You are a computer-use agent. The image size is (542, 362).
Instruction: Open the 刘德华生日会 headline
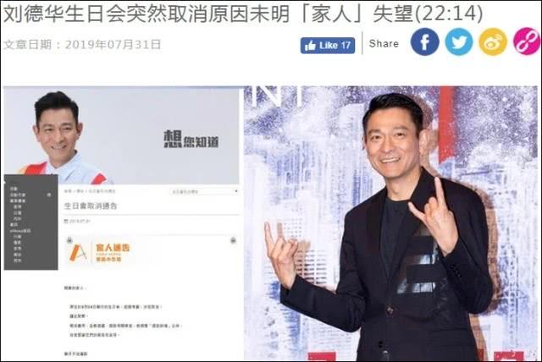[x=243, y=14]
